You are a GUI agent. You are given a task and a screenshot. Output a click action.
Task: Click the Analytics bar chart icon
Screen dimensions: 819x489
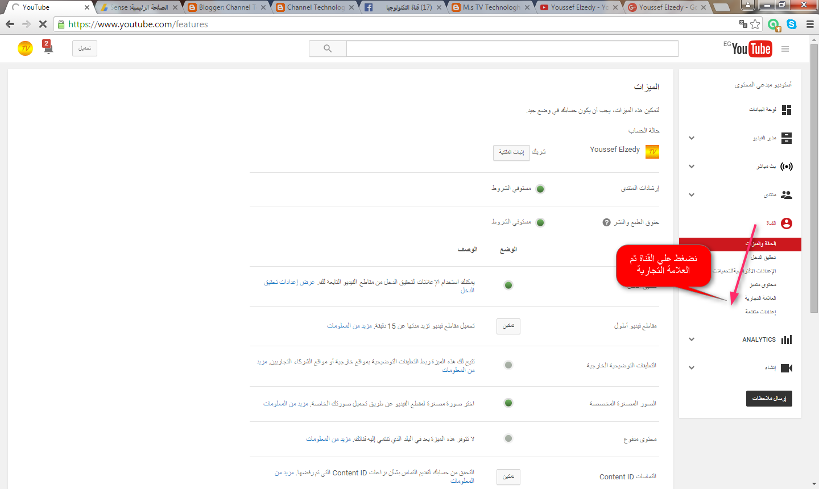coord(787,339)
